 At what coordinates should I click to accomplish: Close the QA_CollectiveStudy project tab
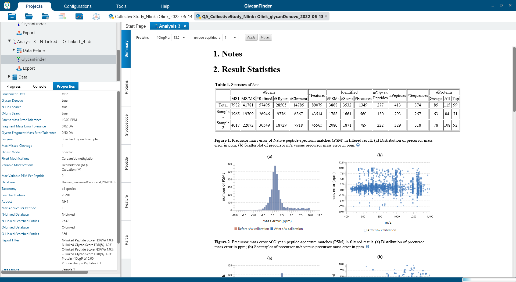point(326,16)
